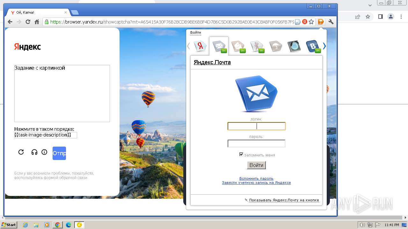Go forward with the forward arrow

(19, 22)
